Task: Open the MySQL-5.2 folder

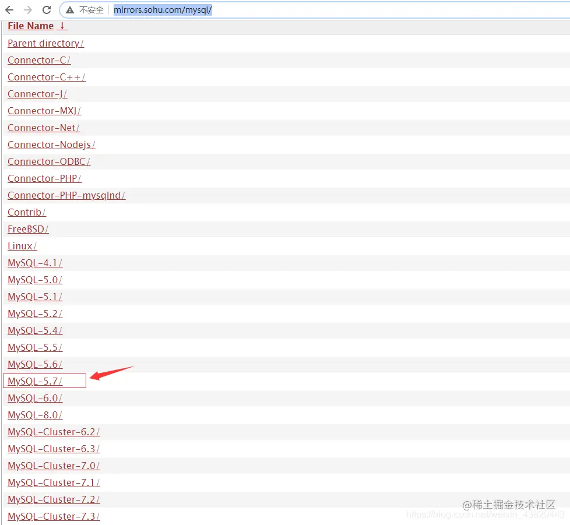Action: (35, 313)
